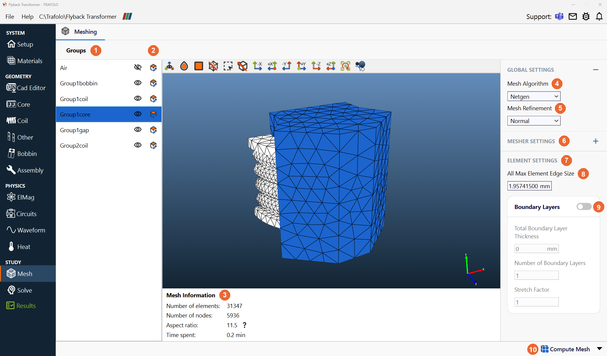The image size is (607, 356).
Task: Open the Mesh Refinement Normal dropdown
Action: tap(534, 121)
